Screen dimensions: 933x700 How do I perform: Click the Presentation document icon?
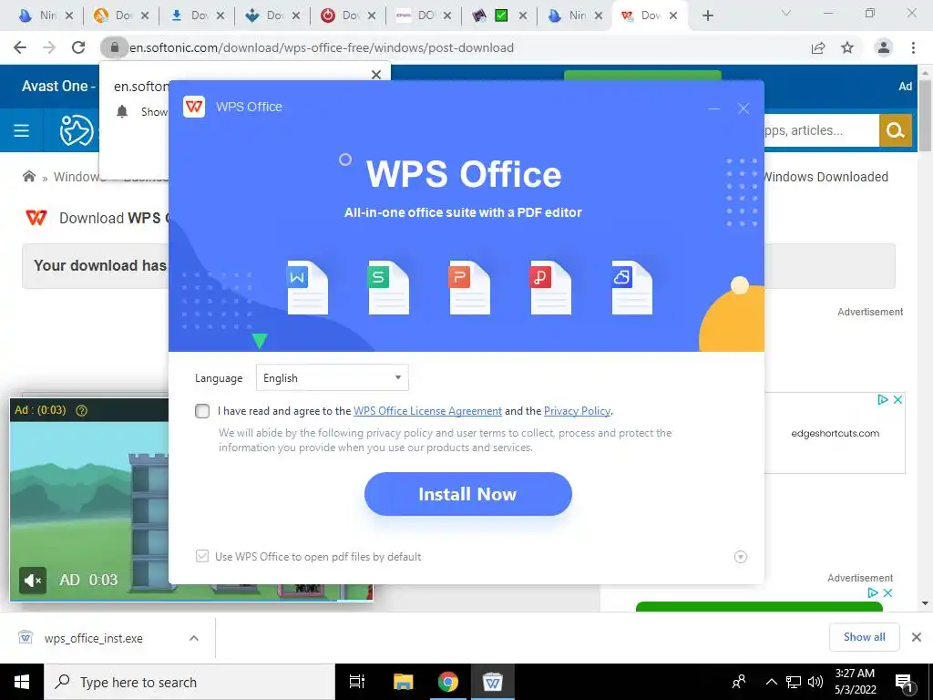pyautogui.click(x=469, y=287)
